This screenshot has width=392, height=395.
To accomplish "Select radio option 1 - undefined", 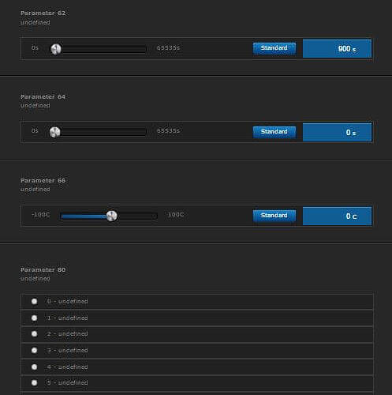I will (34, 318).
